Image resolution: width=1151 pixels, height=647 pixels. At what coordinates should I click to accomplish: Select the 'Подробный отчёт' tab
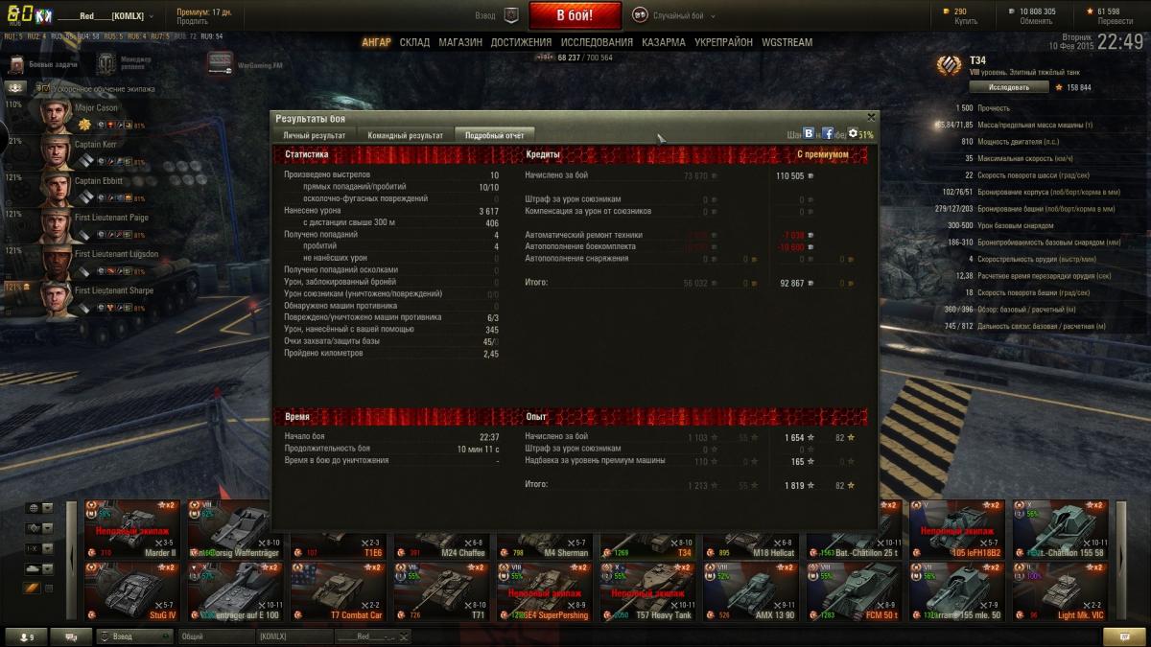(494, 135)
